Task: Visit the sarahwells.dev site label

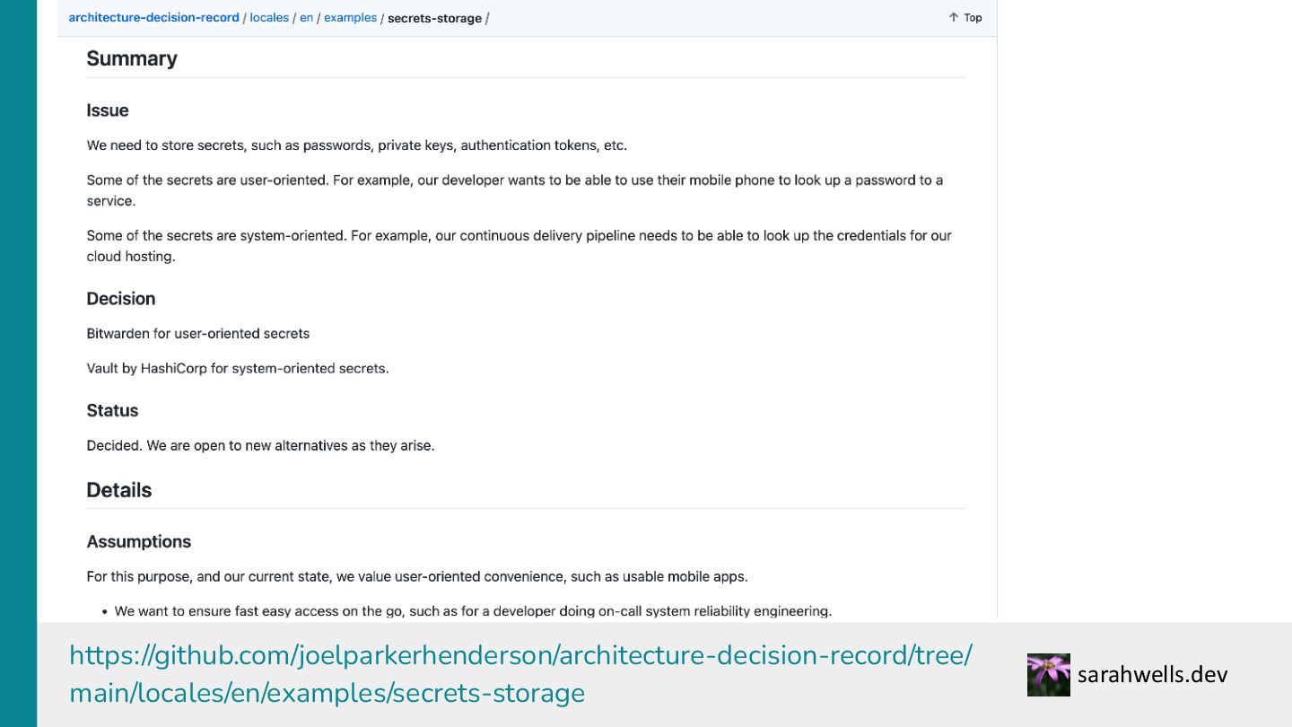Action: click(x=1153, y=675)
